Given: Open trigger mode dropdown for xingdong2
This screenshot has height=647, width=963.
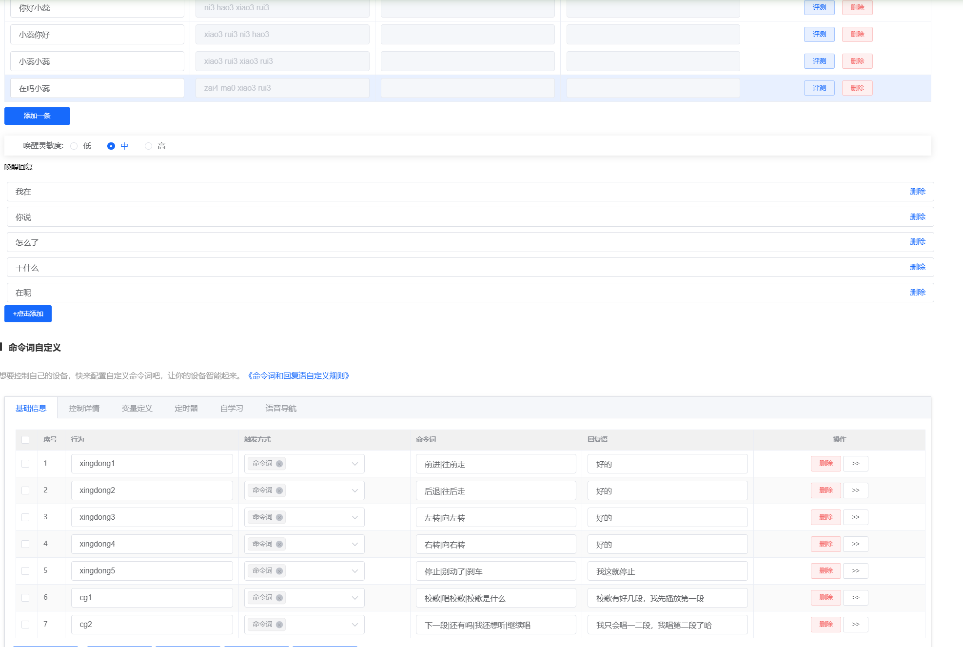Looking at the screenshot, I should click(304, 490).
